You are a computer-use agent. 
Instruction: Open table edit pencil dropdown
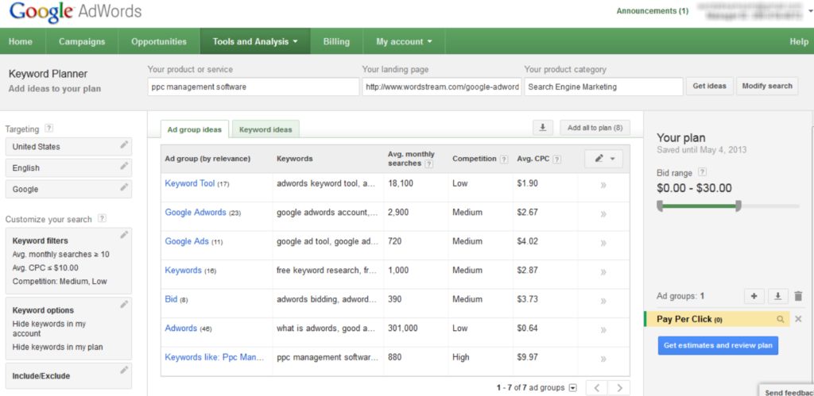point(603,159)
